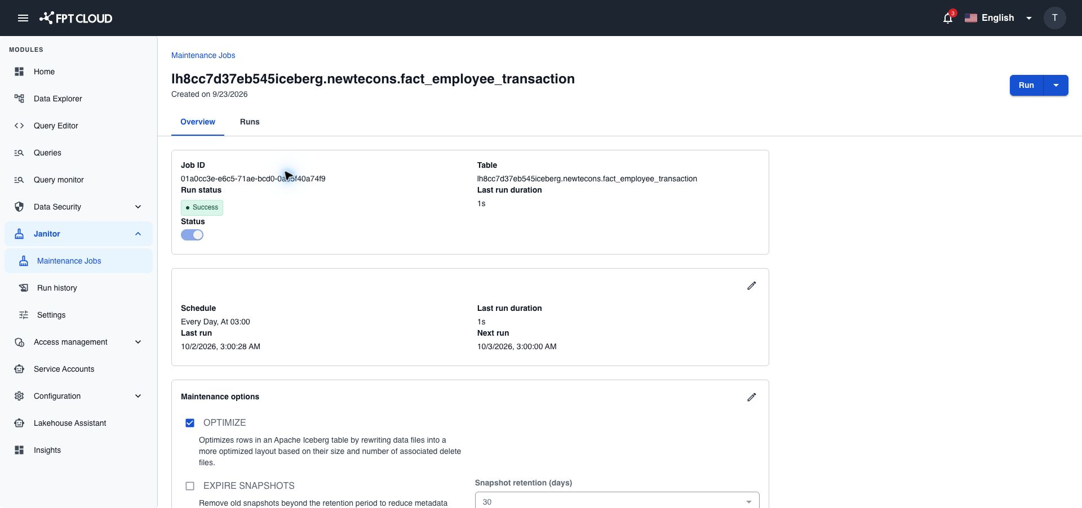Click the Query monitor icon
Viewport: 1082px width, 508px height.
tap(19, 180)
